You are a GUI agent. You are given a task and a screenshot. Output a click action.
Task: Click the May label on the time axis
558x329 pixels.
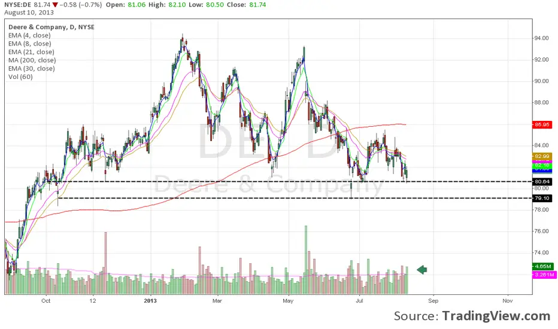pyautogui.click(x=288, y=300)
